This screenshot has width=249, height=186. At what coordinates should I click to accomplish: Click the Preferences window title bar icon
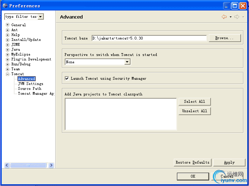[x=5, y=6]
